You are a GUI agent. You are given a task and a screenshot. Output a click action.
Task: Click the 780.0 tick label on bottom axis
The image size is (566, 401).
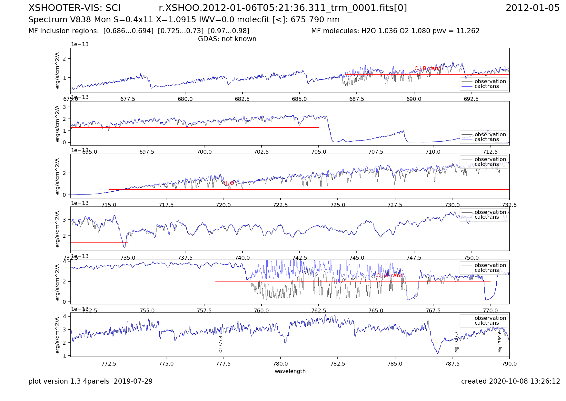click(x=280, y=364)
